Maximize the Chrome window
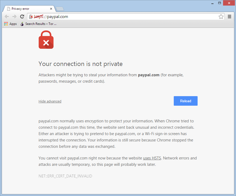 coord(220,3)
